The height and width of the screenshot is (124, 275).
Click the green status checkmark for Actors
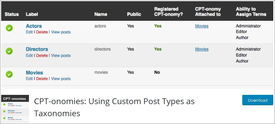9,28
